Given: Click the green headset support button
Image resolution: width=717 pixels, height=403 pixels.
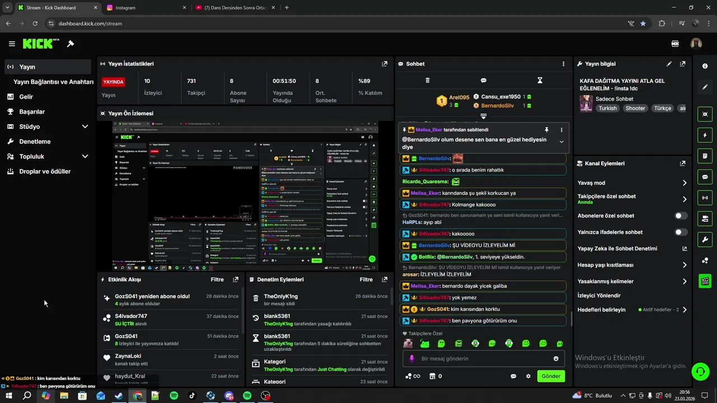Looking at the screenshot, I should tap(700, 371).
